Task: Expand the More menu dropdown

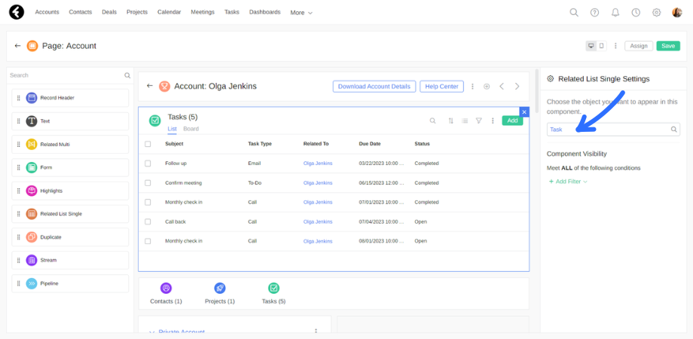Action: tap(301, 13)
